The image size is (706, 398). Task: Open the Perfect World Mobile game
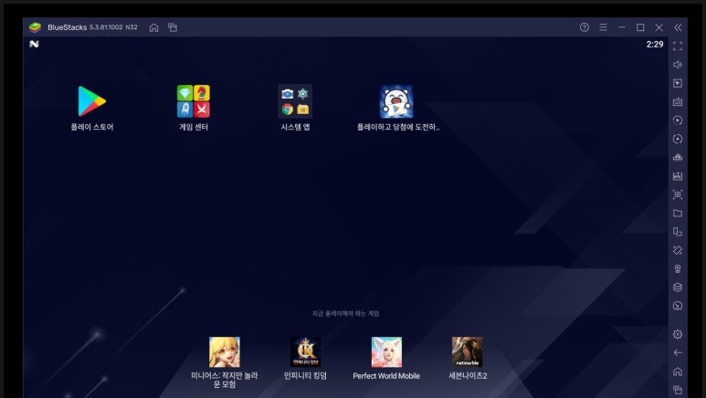coord(386,352)
